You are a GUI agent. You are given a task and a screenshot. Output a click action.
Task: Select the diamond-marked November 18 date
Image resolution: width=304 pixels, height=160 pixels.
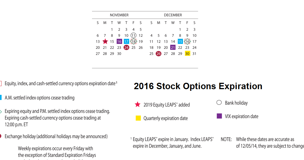[x=133, y=41]
